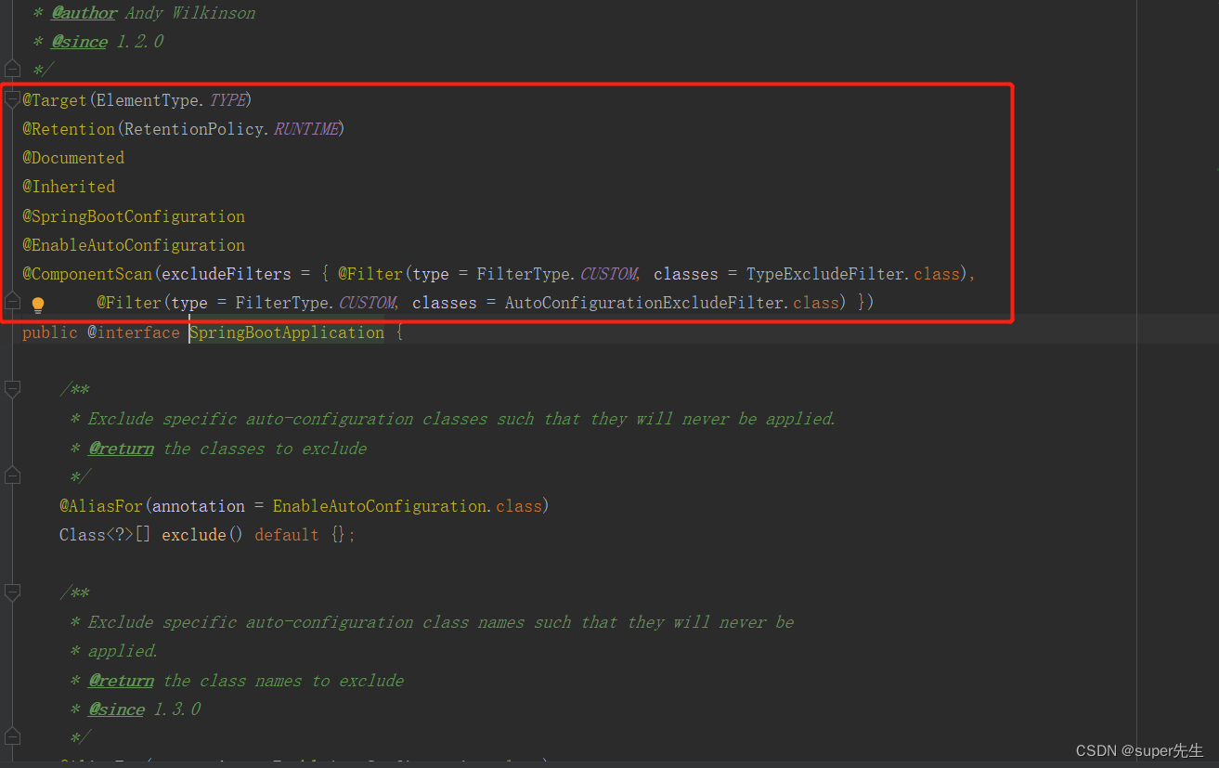Collapse Javadoc fold above 'auto-configuration class names' comment

[12, 592]
